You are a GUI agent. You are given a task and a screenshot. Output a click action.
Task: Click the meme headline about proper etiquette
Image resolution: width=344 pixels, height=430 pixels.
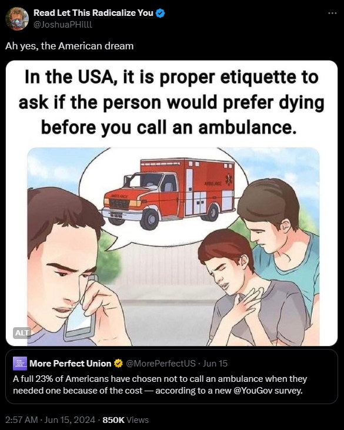coord(172,102)
